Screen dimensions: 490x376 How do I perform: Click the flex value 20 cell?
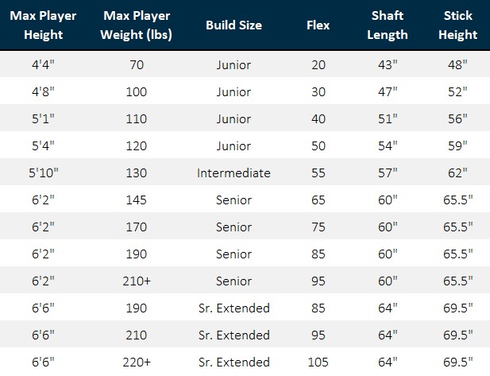(x=318, y=65)
